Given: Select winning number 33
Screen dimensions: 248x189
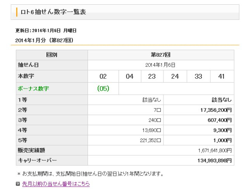Looking at the screenshot, I should (198, 76).
